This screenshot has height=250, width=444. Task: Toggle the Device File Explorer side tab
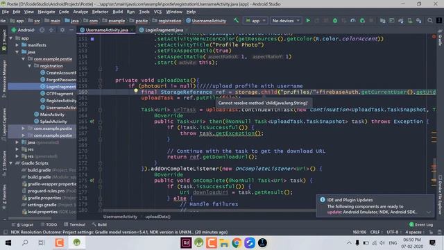tap(440, 194)
